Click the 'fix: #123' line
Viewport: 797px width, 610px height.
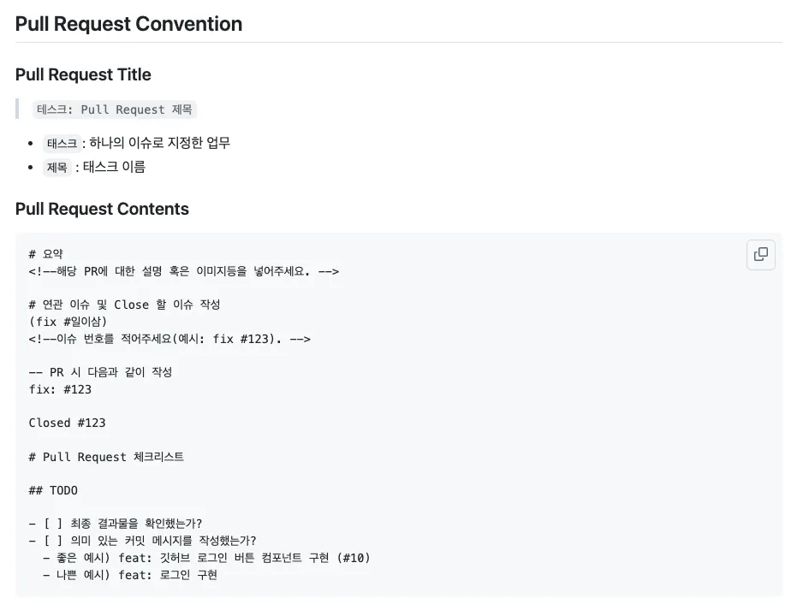tap(60, 389)
